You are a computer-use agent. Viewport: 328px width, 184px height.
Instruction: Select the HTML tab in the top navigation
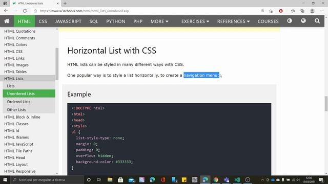24,21
